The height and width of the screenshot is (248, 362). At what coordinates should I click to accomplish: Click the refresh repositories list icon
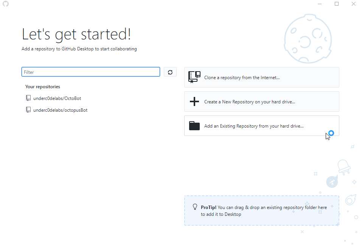pyautogui.click(x=170, y=72)
